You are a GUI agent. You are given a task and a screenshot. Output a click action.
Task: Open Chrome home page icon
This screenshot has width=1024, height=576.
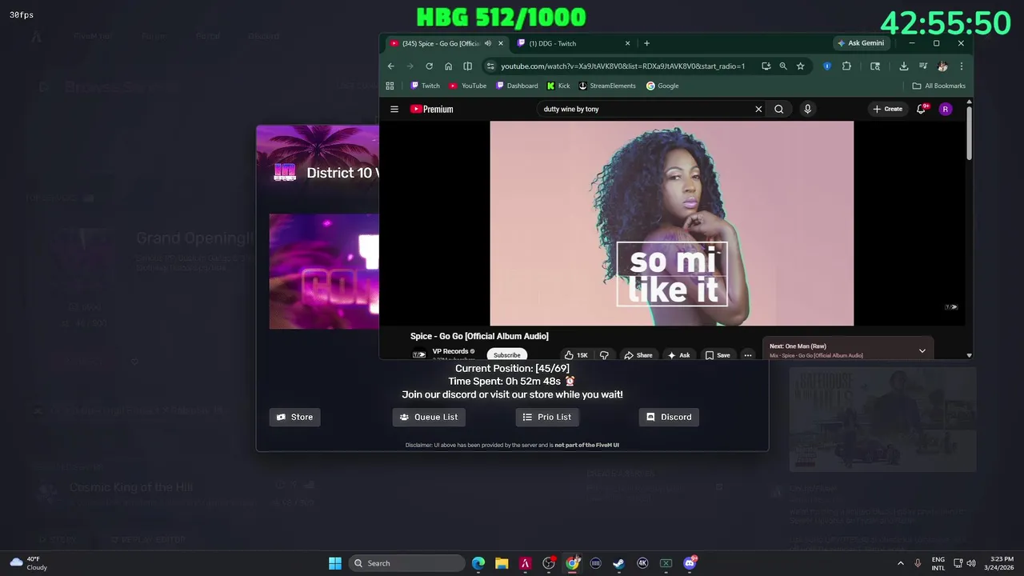[448, 66]
